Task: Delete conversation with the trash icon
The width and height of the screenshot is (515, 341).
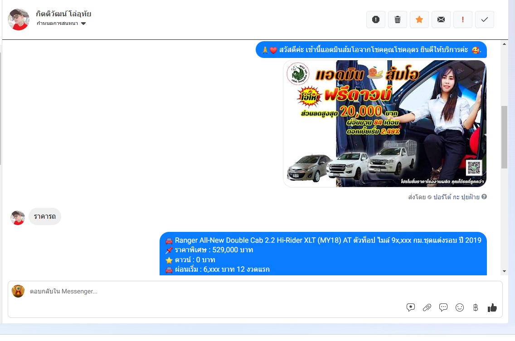Action: click(x=398, y=19)
